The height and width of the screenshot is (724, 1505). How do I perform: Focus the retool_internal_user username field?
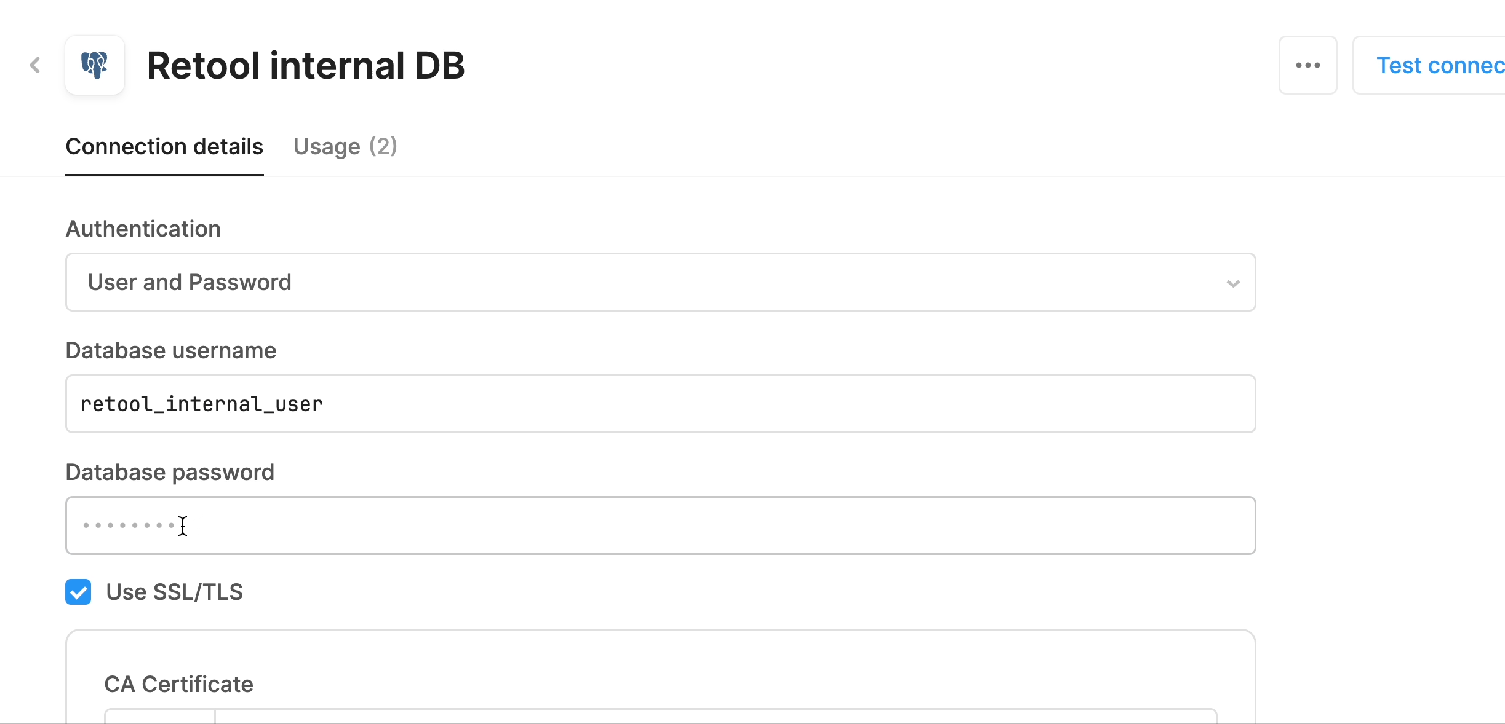(660, 404)
